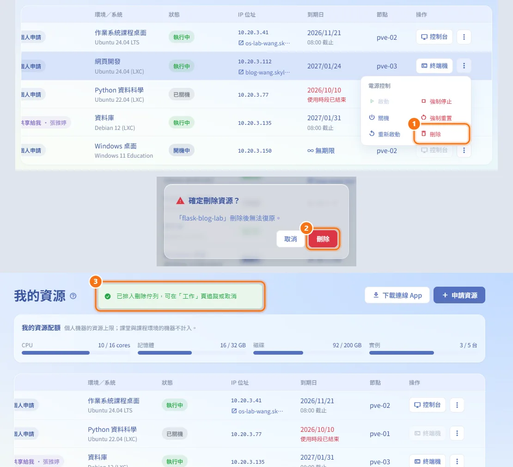Choose 強制停止 in the power control menu

pyautogui.click(x=437, y=101)
